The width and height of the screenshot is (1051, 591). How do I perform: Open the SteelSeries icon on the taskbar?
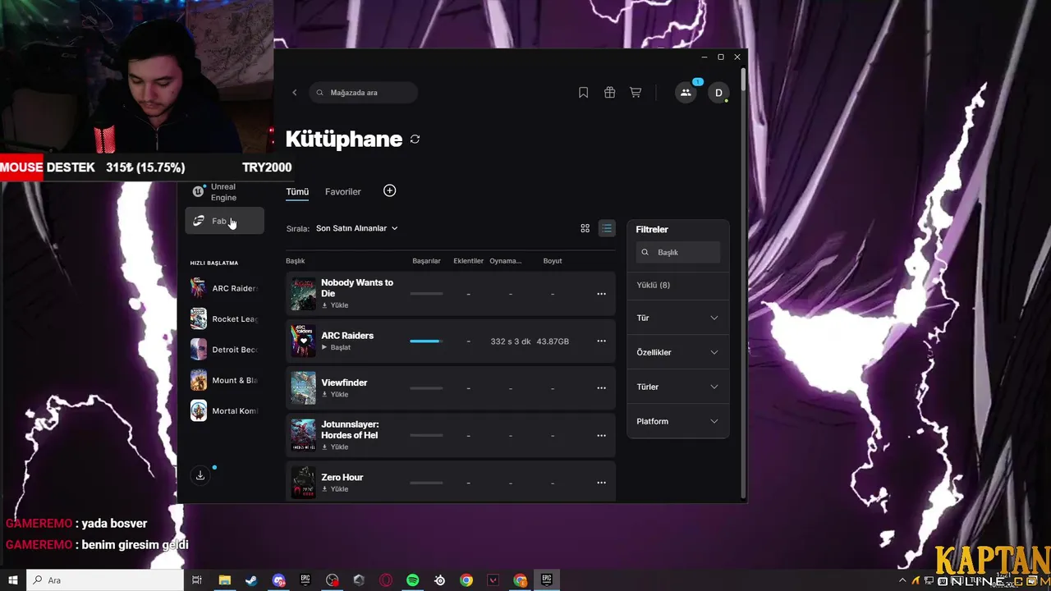[440, 580]
